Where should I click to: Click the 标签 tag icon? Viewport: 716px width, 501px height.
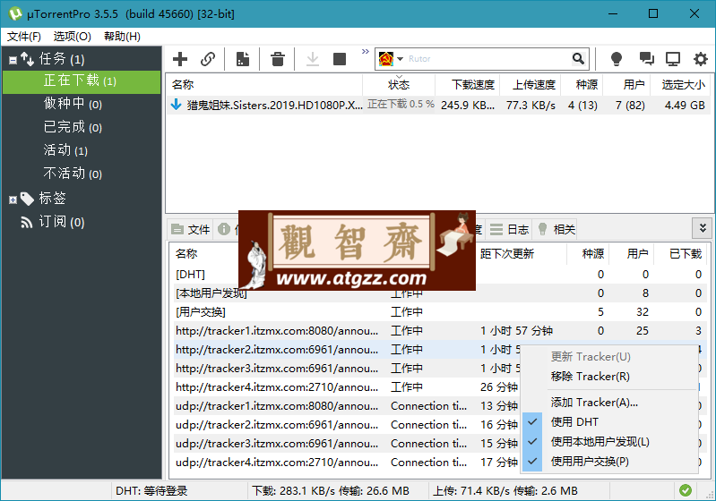(27, 199)
